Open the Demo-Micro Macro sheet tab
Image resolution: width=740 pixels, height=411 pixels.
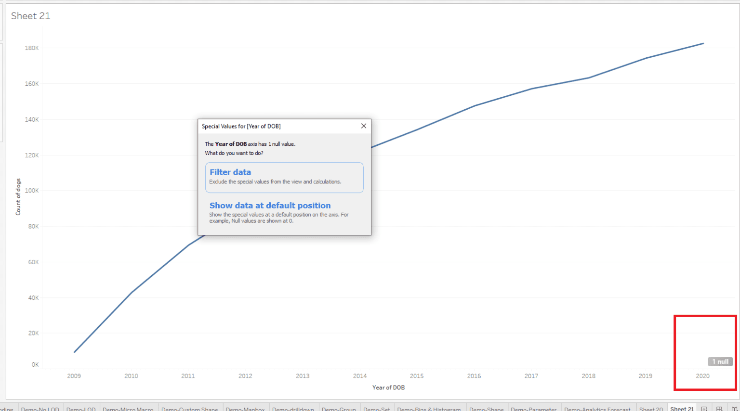click(x=129, y=410)
